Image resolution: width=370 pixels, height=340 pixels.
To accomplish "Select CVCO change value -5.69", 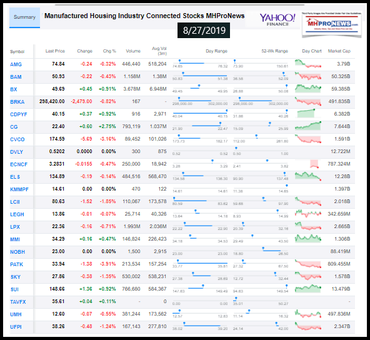I will pyautogui.click(x=86, y=139).
